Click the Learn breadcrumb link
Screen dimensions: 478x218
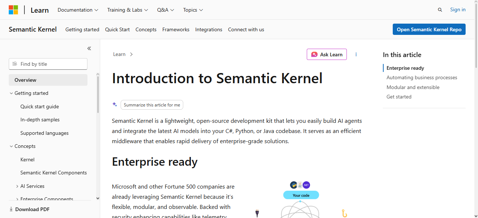[119, 54]
